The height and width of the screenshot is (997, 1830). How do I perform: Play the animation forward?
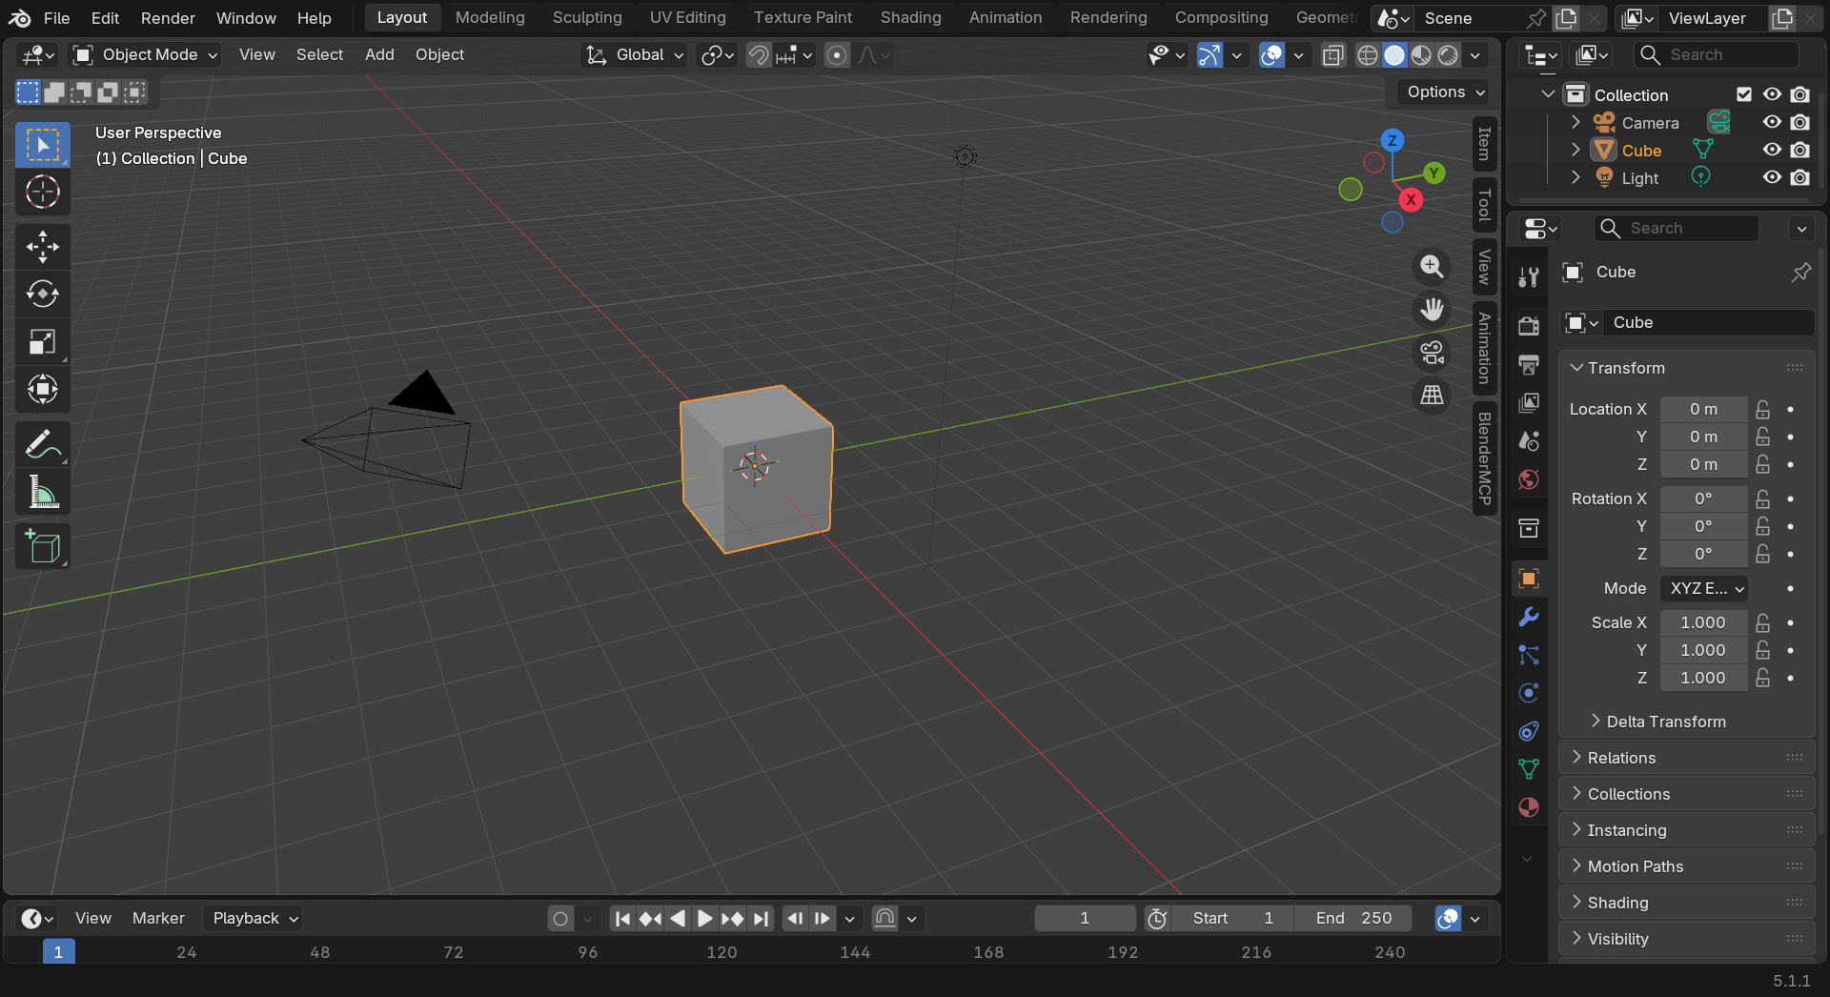click(x=704, y=919)
